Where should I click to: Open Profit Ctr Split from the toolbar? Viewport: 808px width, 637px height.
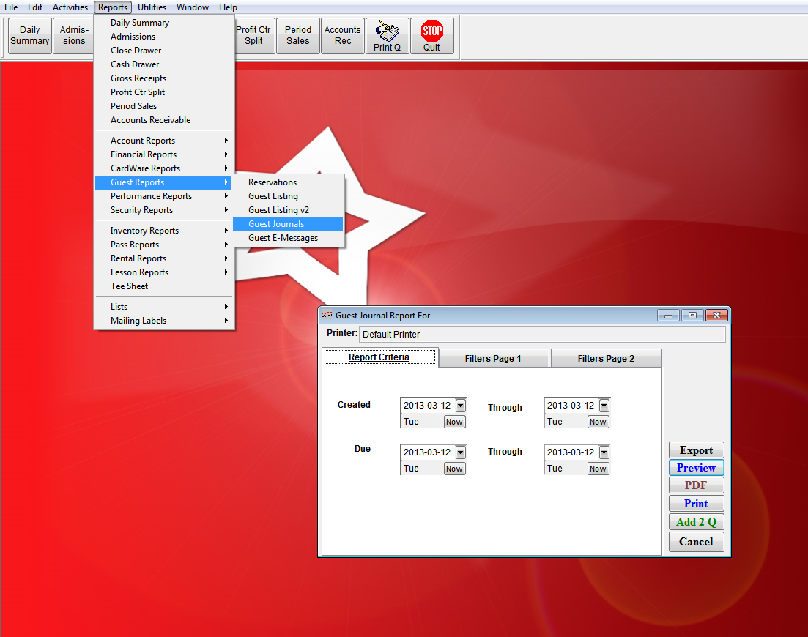pos(253,35)
